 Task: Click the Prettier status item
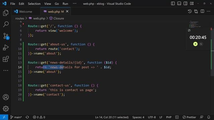189,117
